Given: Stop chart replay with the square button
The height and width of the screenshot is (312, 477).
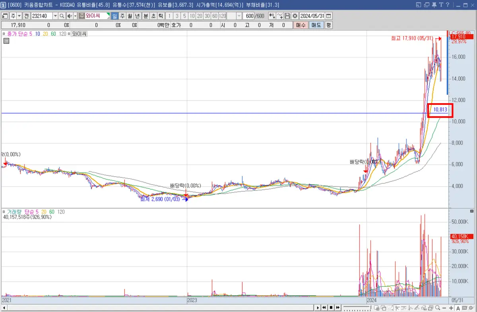Looking at the screenshot, I should (x=331, y=308).
